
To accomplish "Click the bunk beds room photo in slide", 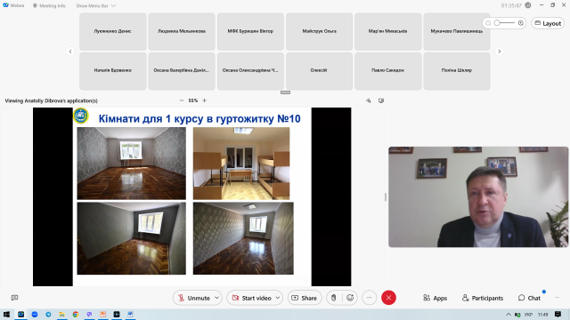I will pos(241,164).
